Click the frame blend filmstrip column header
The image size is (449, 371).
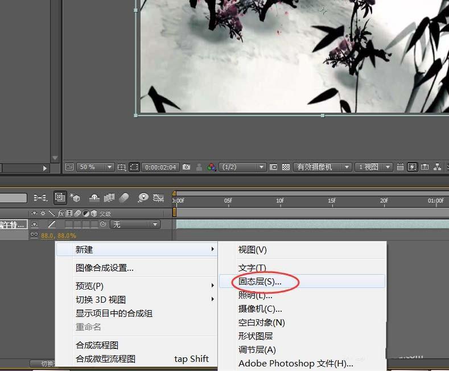[69, 213]
